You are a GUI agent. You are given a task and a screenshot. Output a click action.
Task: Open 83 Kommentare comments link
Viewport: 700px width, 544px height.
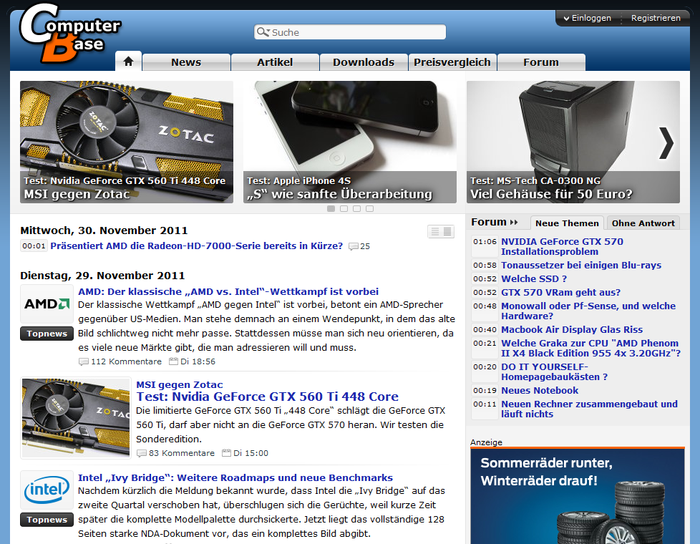pos(176,453)
